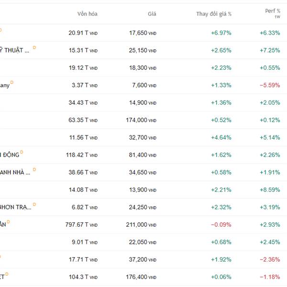
Task: Open the ANH NHÀ stock name
Action: click(x=15, y=172)
